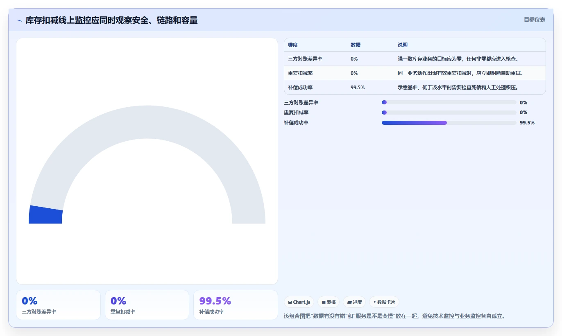This screenshot has height=336, width=562.
Task: Click the square icon in the 表格 tag
Action: click(x=323, y=302)
